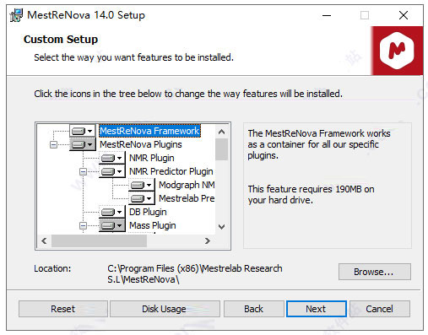
Task: Click the horizontal scrollbar right arrow
Action: [x=208, y=240]
